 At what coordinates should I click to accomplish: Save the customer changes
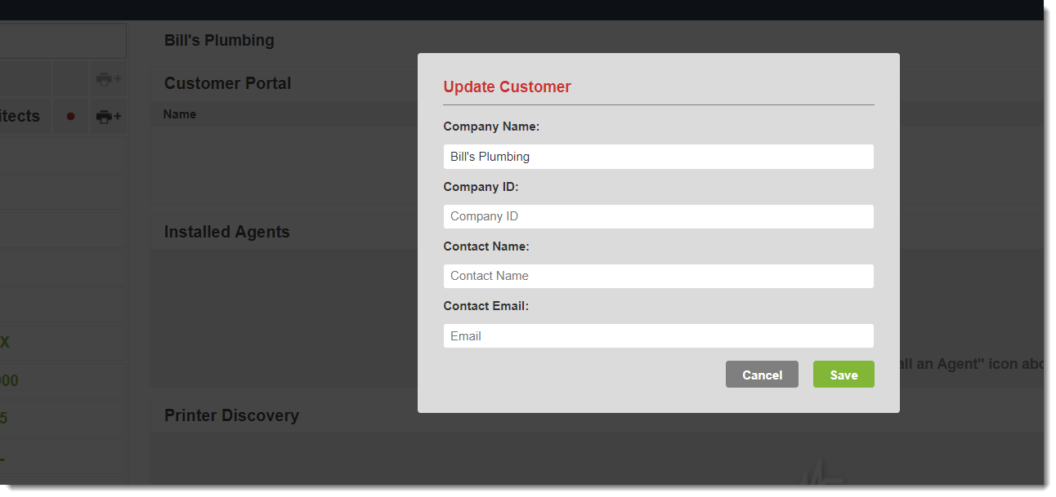click(x=843, y=375)
